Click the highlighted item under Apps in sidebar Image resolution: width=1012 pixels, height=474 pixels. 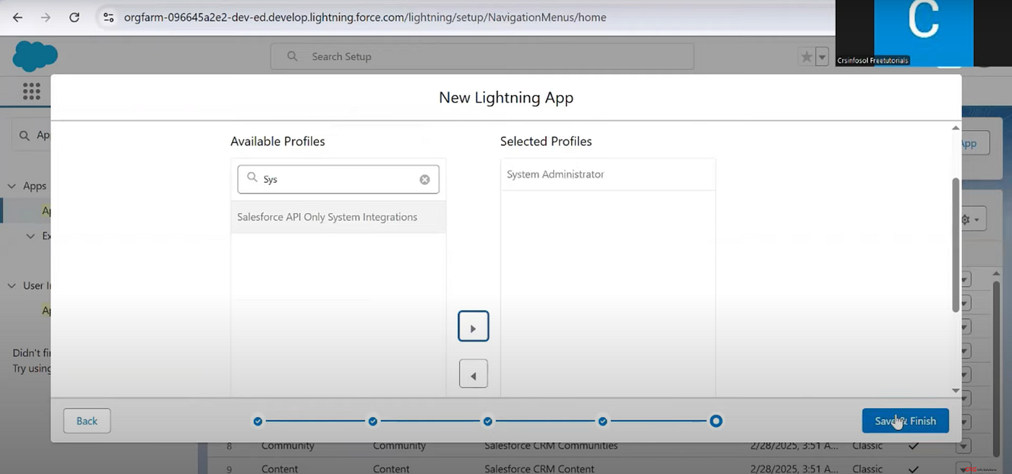[x=46, y=211]
